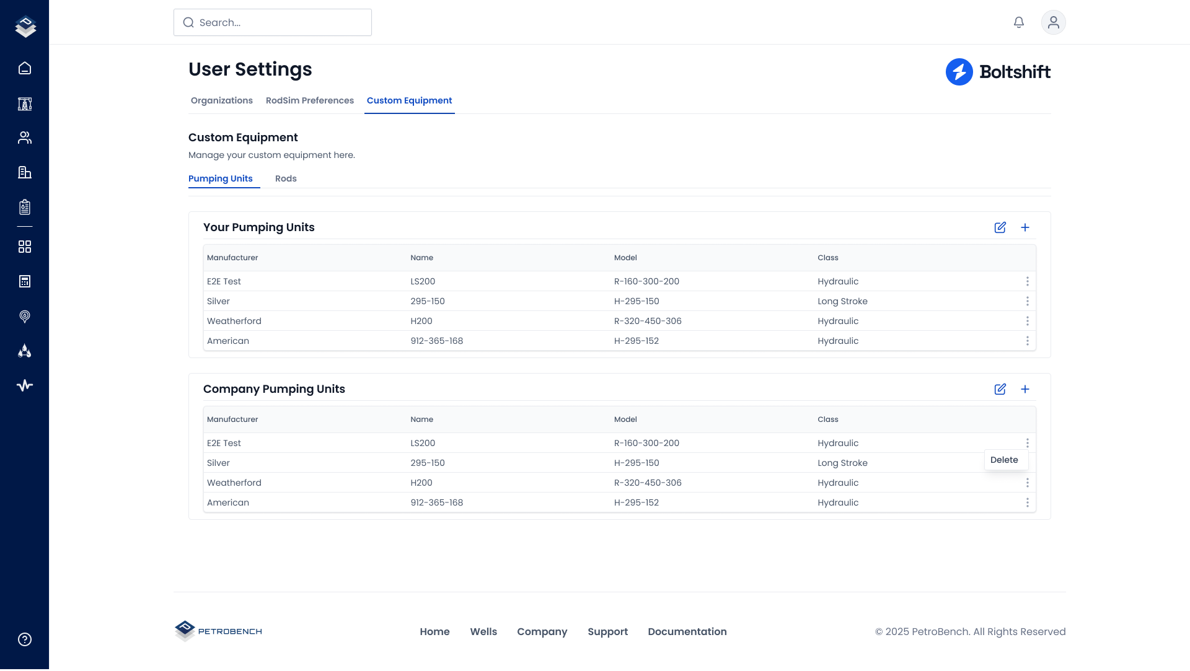Open the Home icon in sidebar

point(25,68)
